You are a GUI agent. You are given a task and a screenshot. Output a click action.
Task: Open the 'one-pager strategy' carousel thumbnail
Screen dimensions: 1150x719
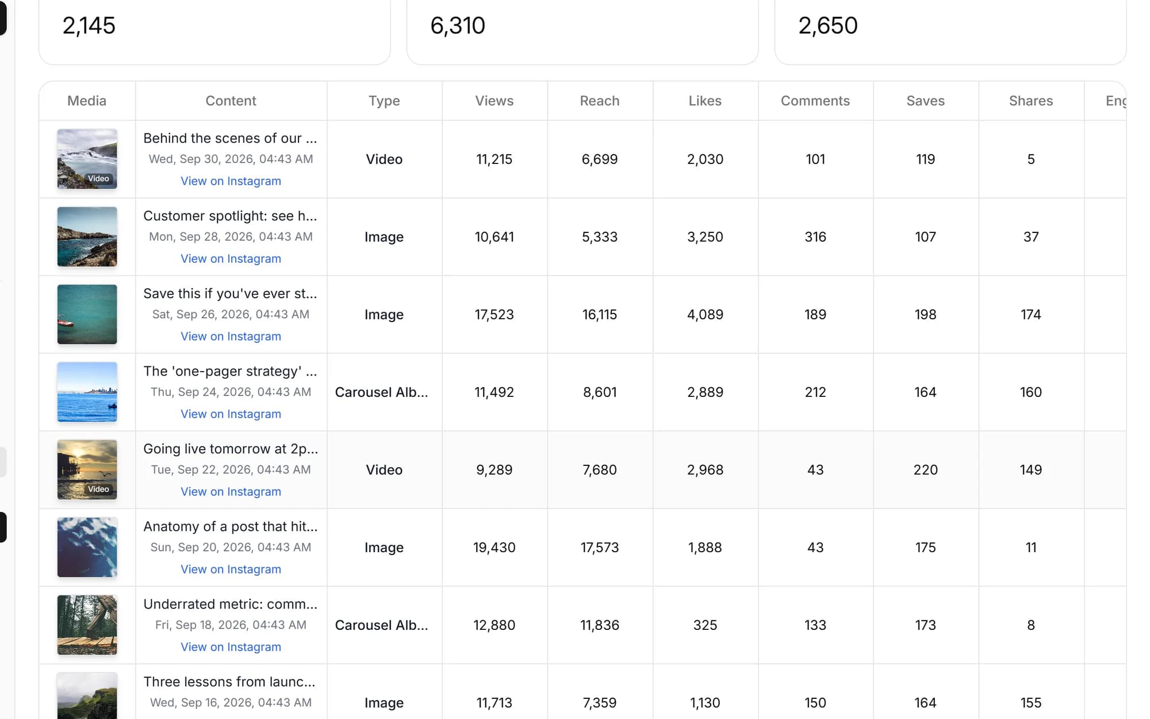pyautogui.click(x=87, y=392)
